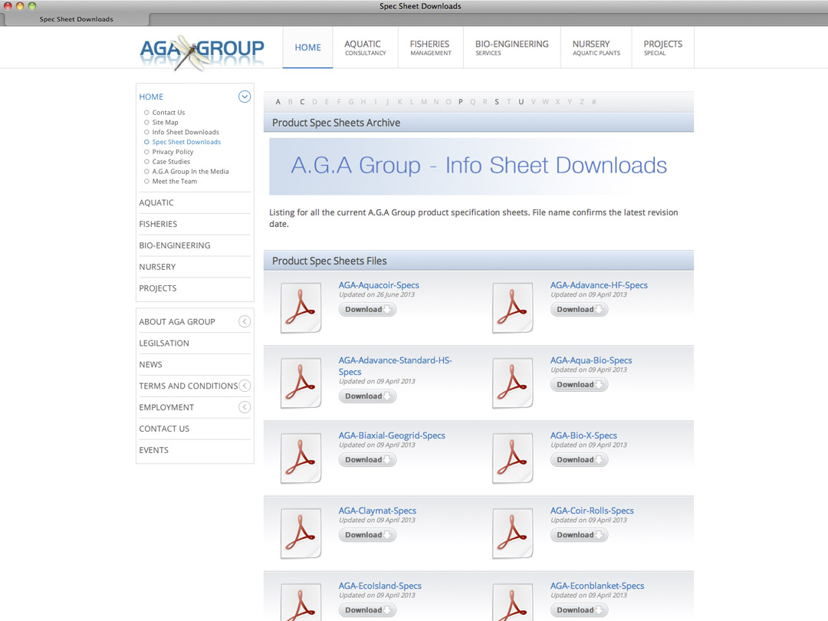Open the AGA-Adavance-HF-Specs PDF icon
This screenshot has height=621, width=828.
[x=512, y=307]
